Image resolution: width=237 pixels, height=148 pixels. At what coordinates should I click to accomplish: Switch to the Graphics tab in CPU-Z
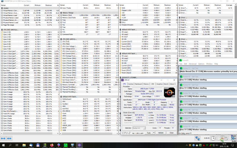pyautogui.click(x=159, y=84)
